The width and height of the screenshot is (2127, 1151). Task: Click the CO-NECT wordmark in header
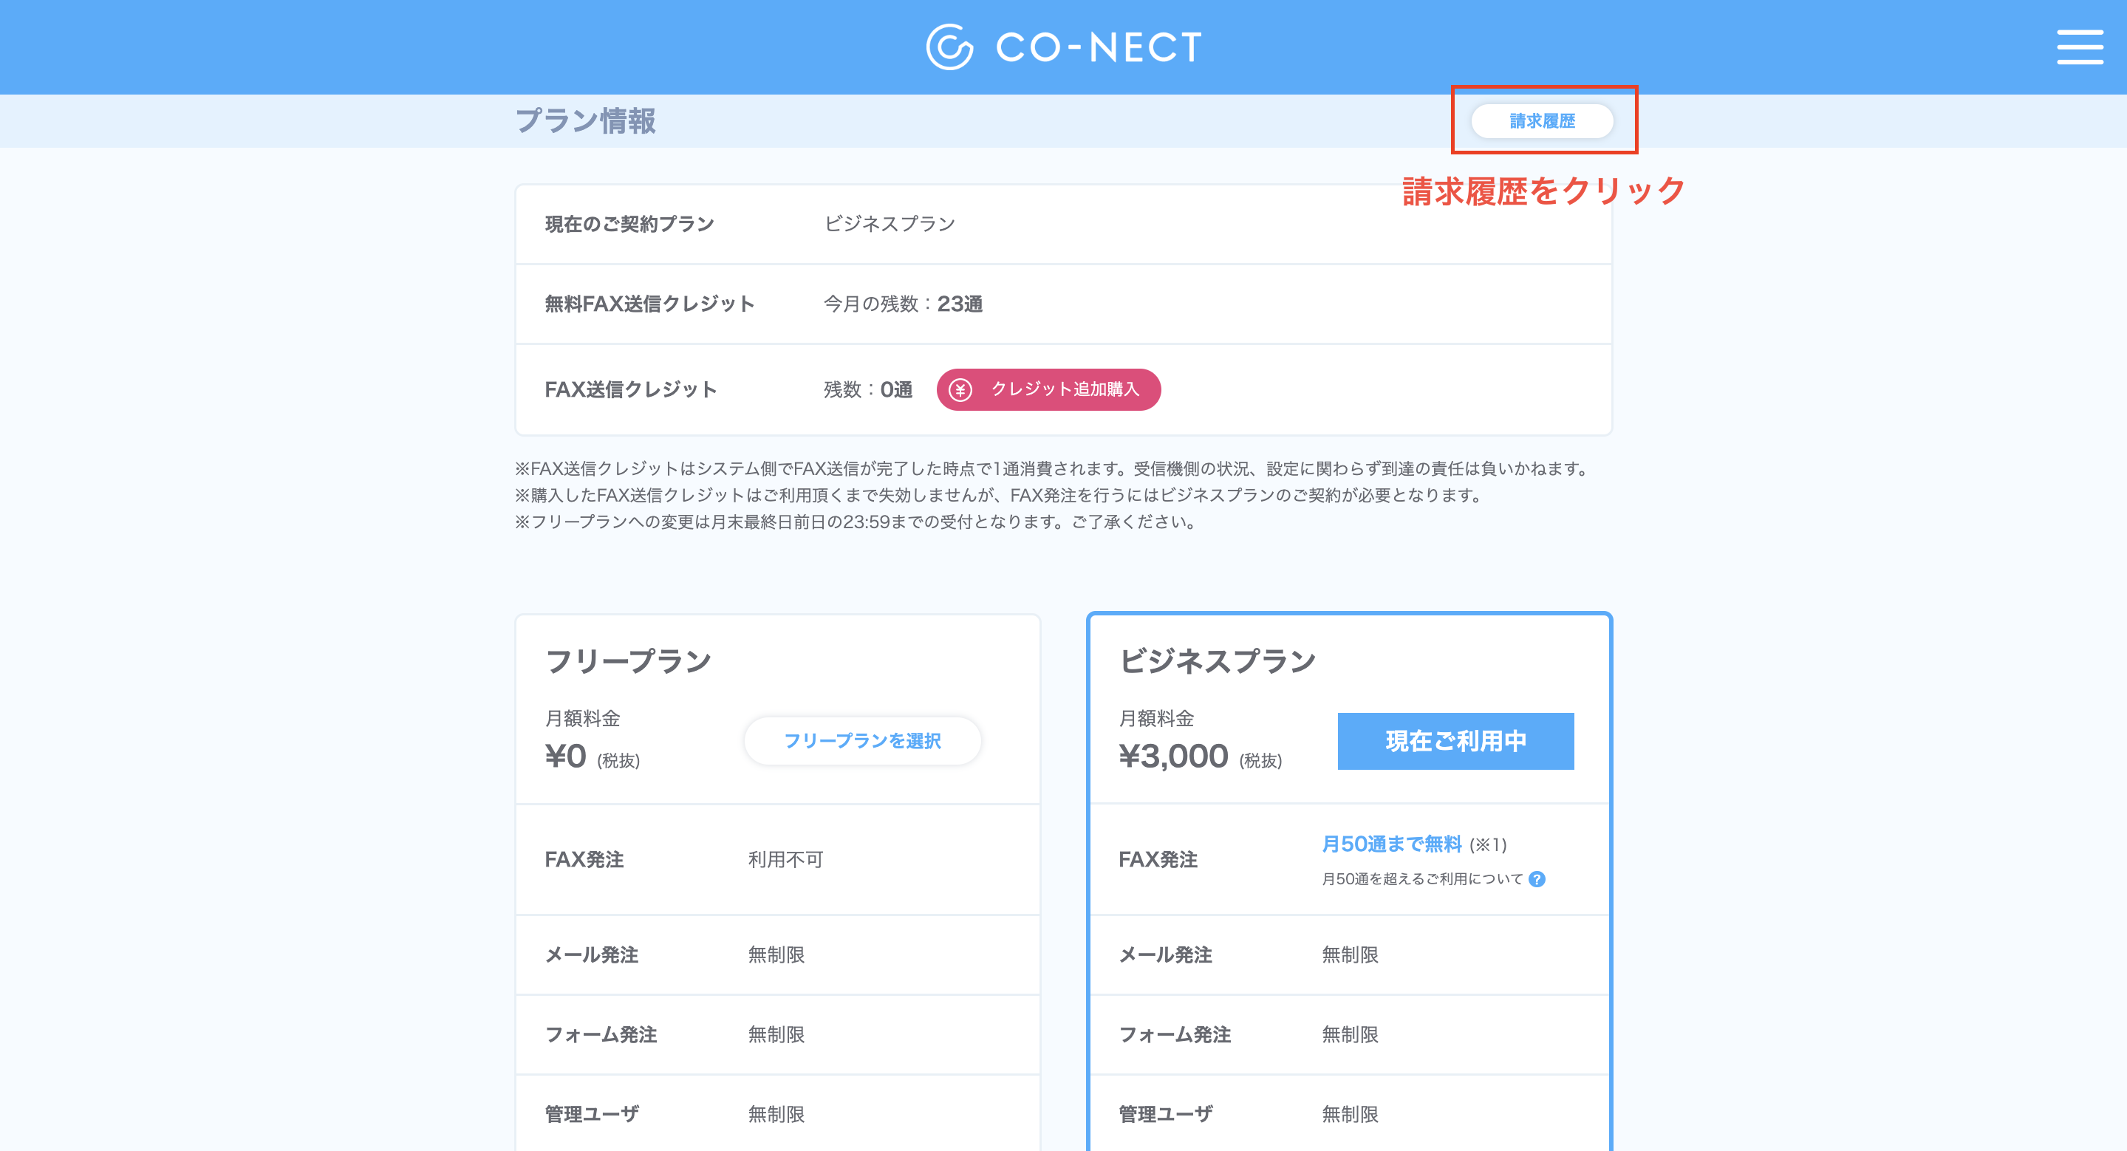(1099, 47)
